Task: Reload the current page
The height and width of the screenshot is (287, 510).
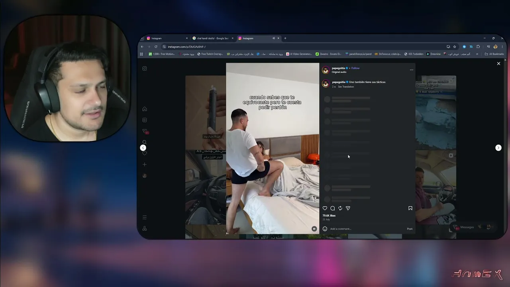Action: (156, 47)
